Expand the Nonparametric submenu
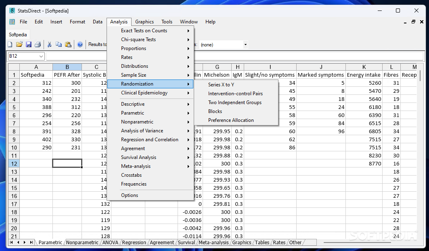This screenshot has width=429, height=251. coord(150,122)
